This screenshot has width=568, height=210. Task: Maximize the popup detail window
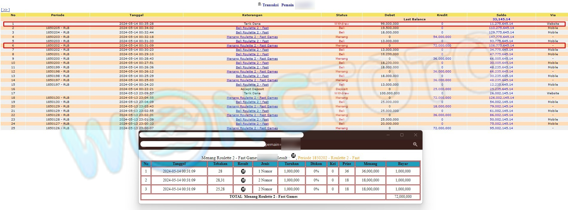pos(402,135)
